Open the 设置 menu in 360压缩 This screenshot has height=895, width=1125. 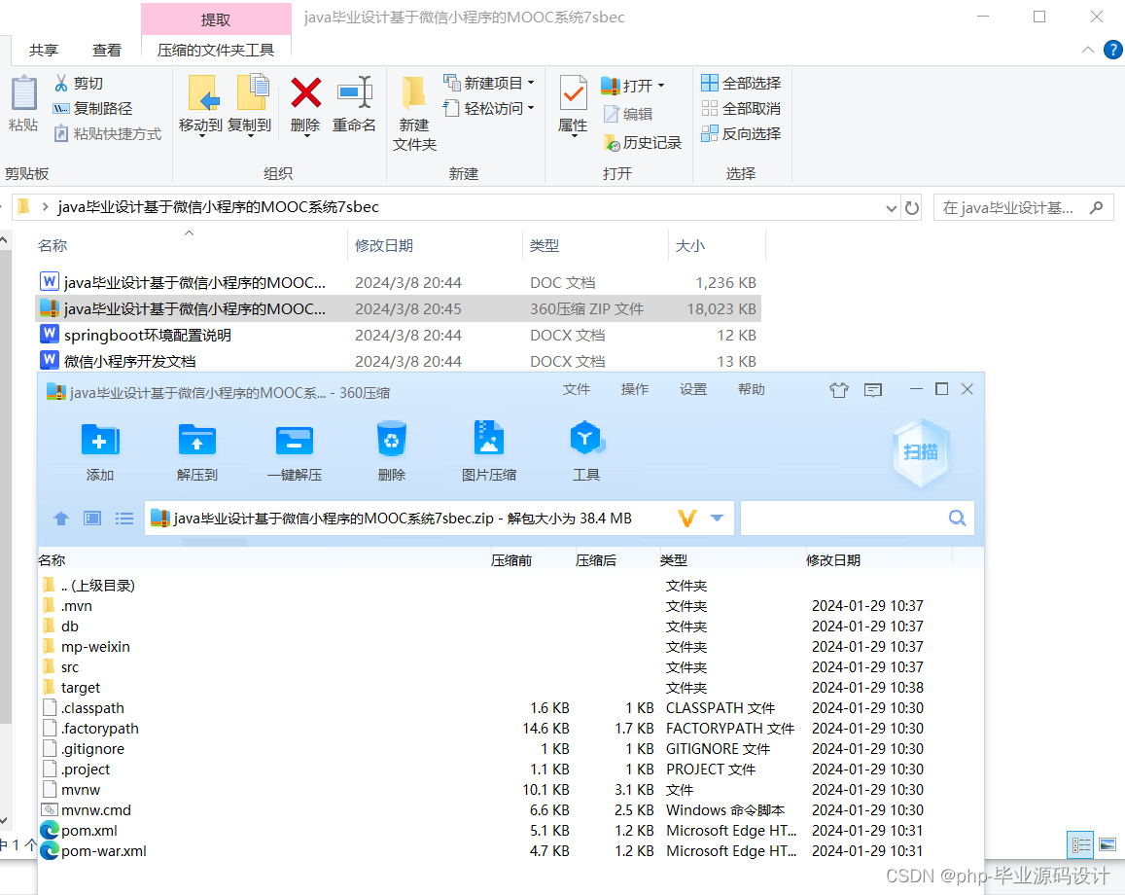point(692,388)
